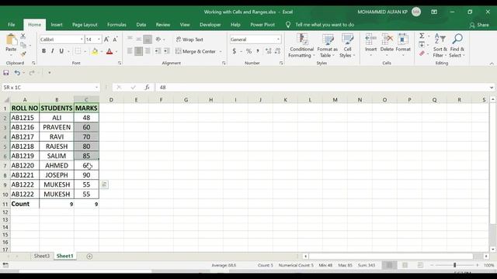
Task: Open the font color dropdown arrow
Action: 116,52
